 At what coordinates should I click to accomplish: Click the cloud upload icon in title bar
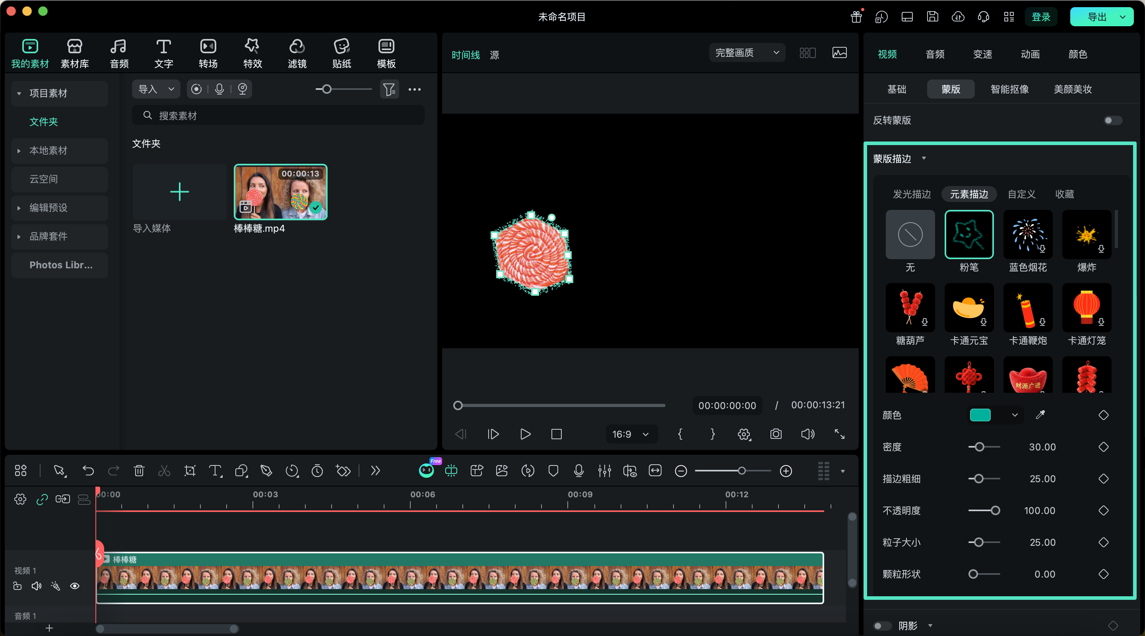[958, 17]
